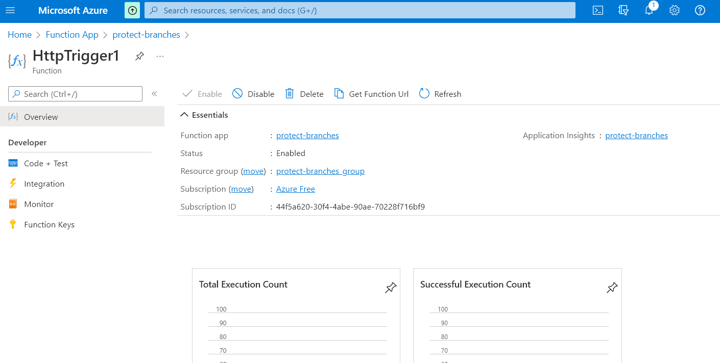Image resolution: width=720 pixels, height=363 pixels.
Task: Open portal Settings gear
Action: pos(675,10)
